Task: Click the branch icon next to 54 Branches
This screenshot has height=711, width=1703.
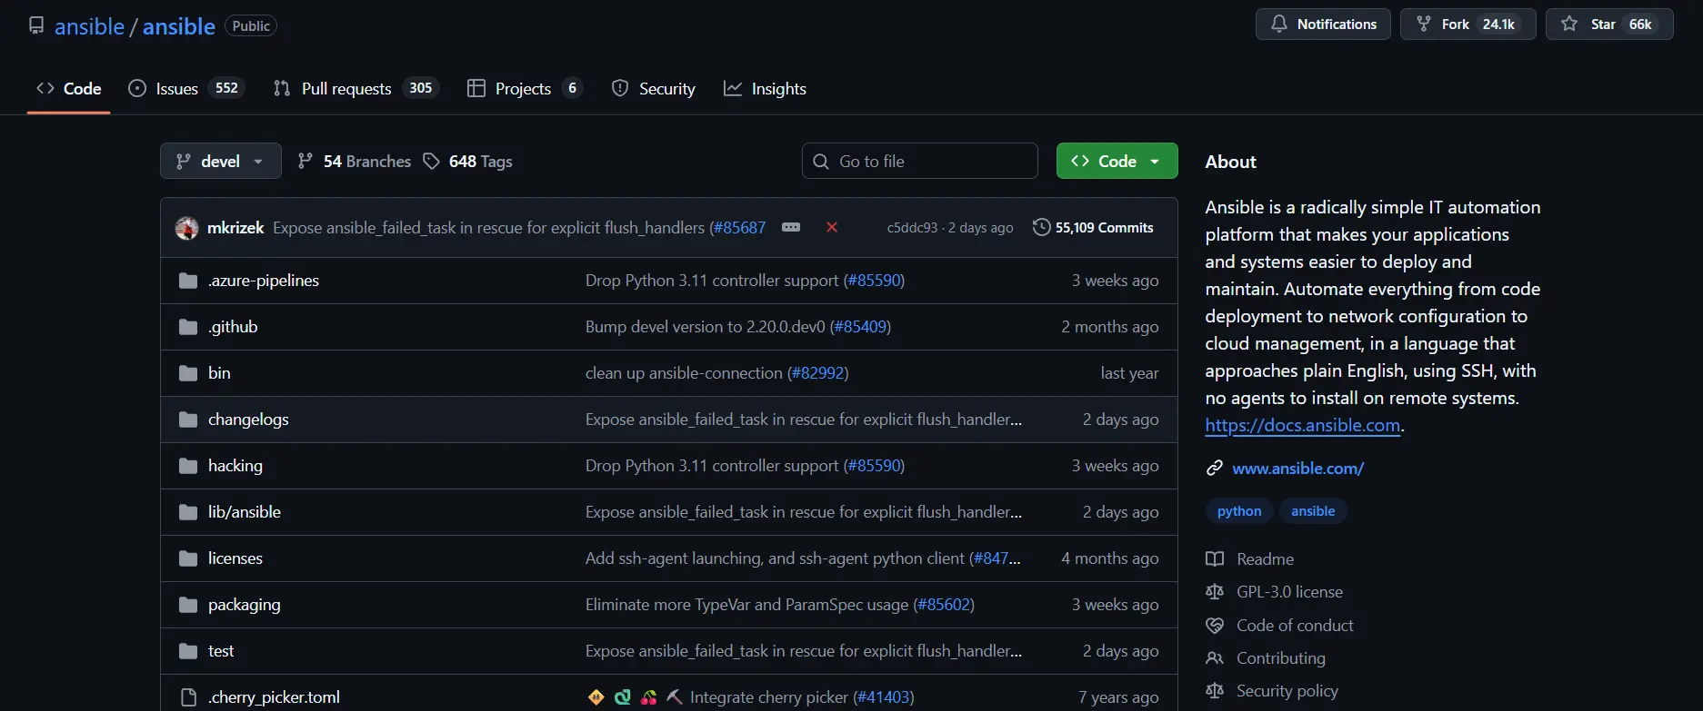Action: pos(306,161)
